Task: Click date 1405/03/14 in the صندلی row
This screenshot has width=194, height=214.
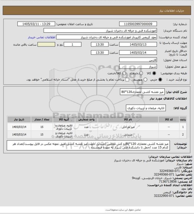Action: pos(19,134)
